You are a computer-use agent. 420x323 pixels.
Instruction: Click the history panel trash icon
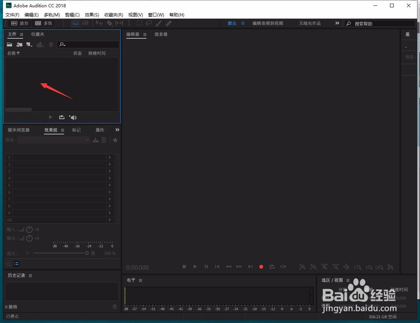pyautogui.click(x=115, y=307)
